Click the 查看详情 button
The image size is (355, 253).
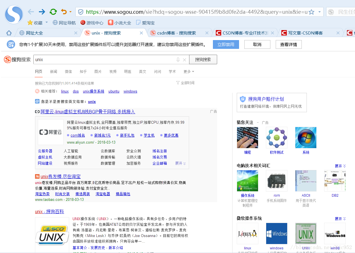click(289, 44)
